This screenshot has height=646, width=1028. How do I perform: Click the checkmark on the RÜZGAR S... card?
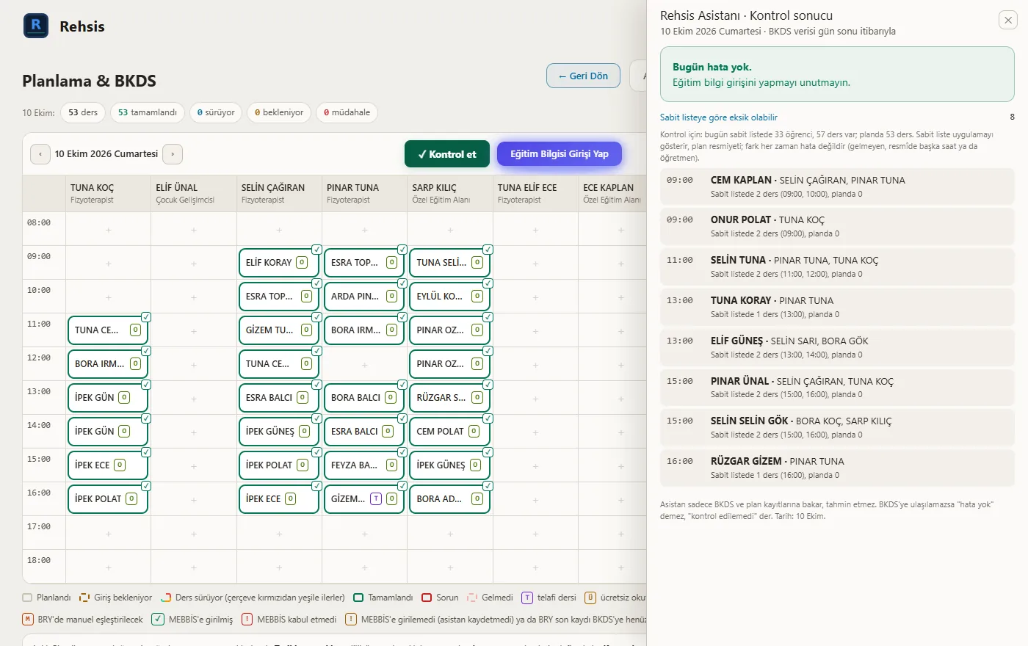(x=488, y=385)
